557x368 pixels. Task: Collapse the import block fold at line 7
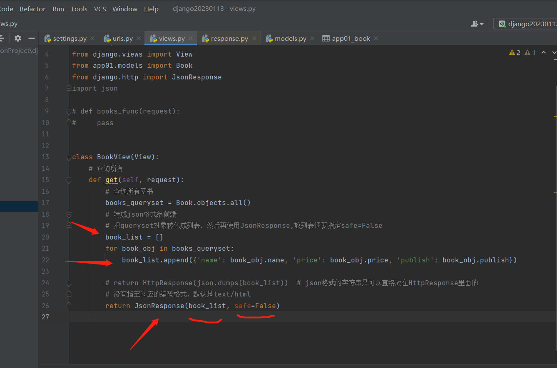69,88
